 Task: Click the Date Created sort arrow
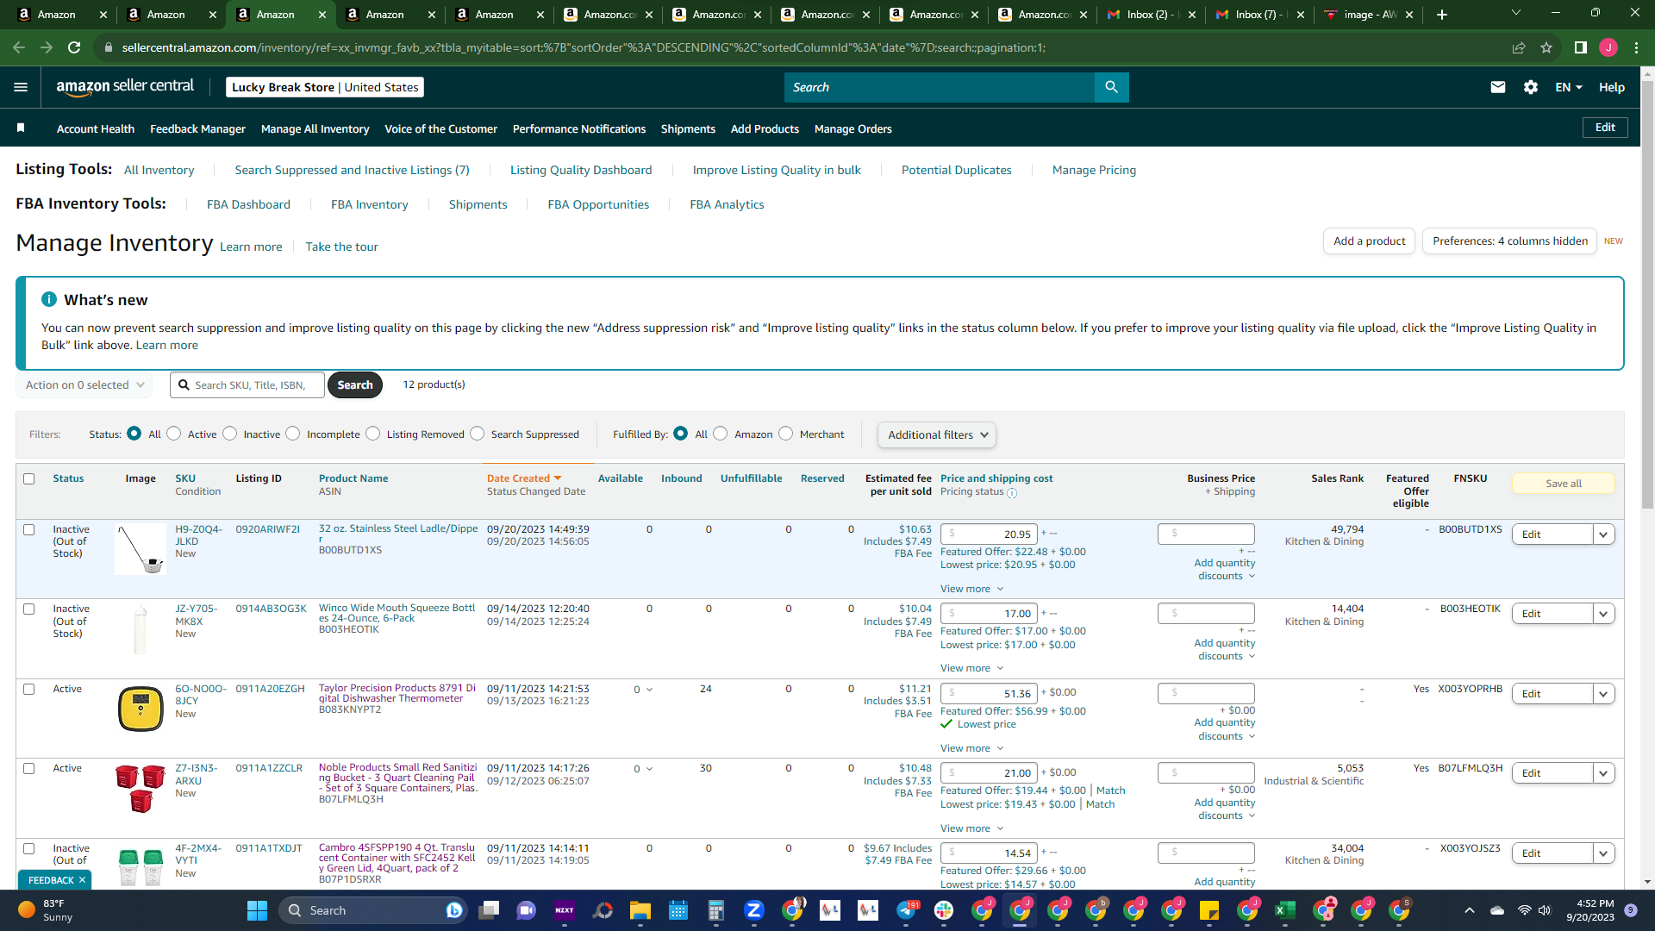click(x=558, y=478)
